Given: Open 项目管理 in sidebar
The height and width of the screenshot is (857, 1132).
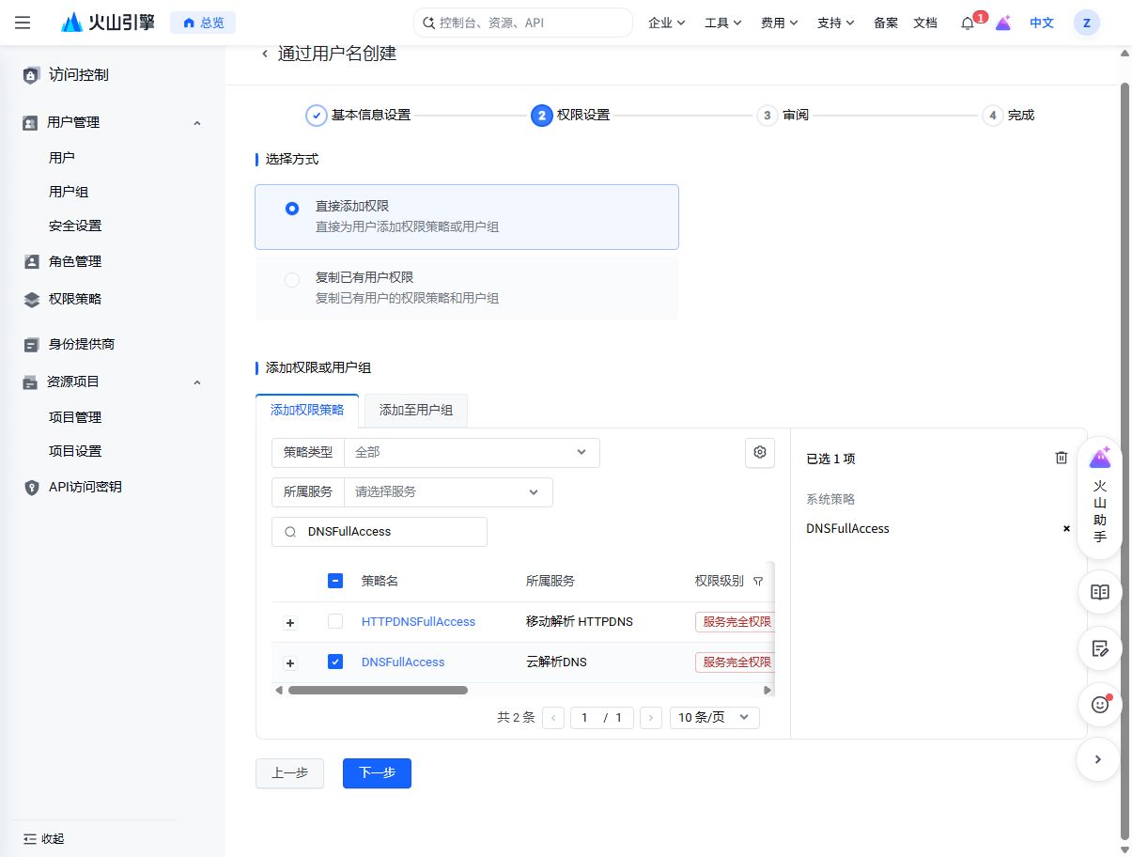Looking at the screenshot, I should tap(75, 417).
